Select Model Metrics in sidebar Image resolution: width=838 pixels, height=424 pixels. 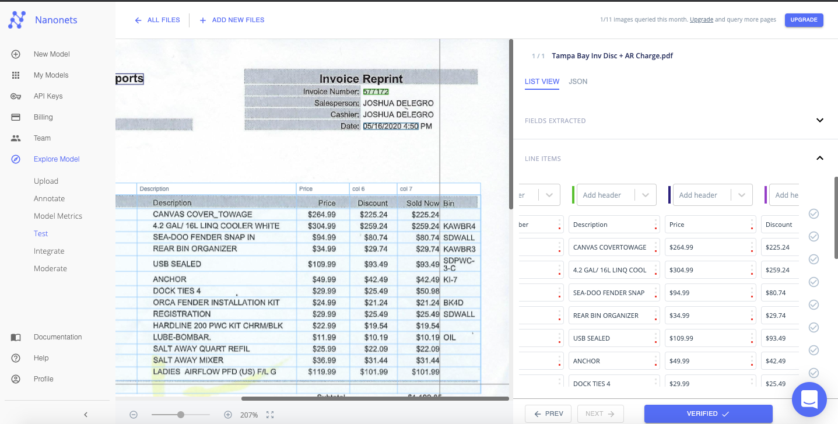(x=58, y=216)
